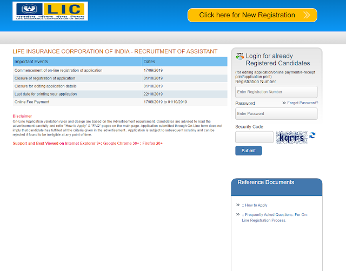Focus the Registration Number field
Image resolution: width=346 pixels, height=271 pixels.
tap(276, 92)
